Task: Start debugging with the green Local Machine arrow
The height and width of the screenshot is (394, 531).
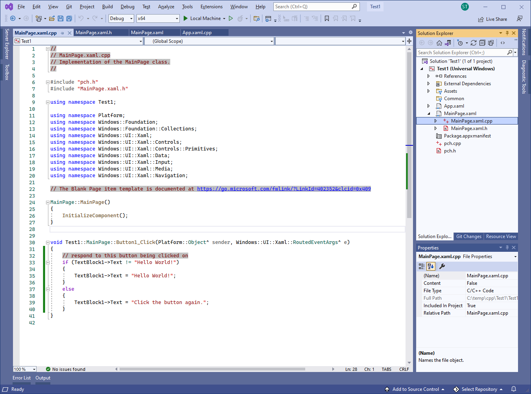Action: pyautogui.click(x=186, y=18)
